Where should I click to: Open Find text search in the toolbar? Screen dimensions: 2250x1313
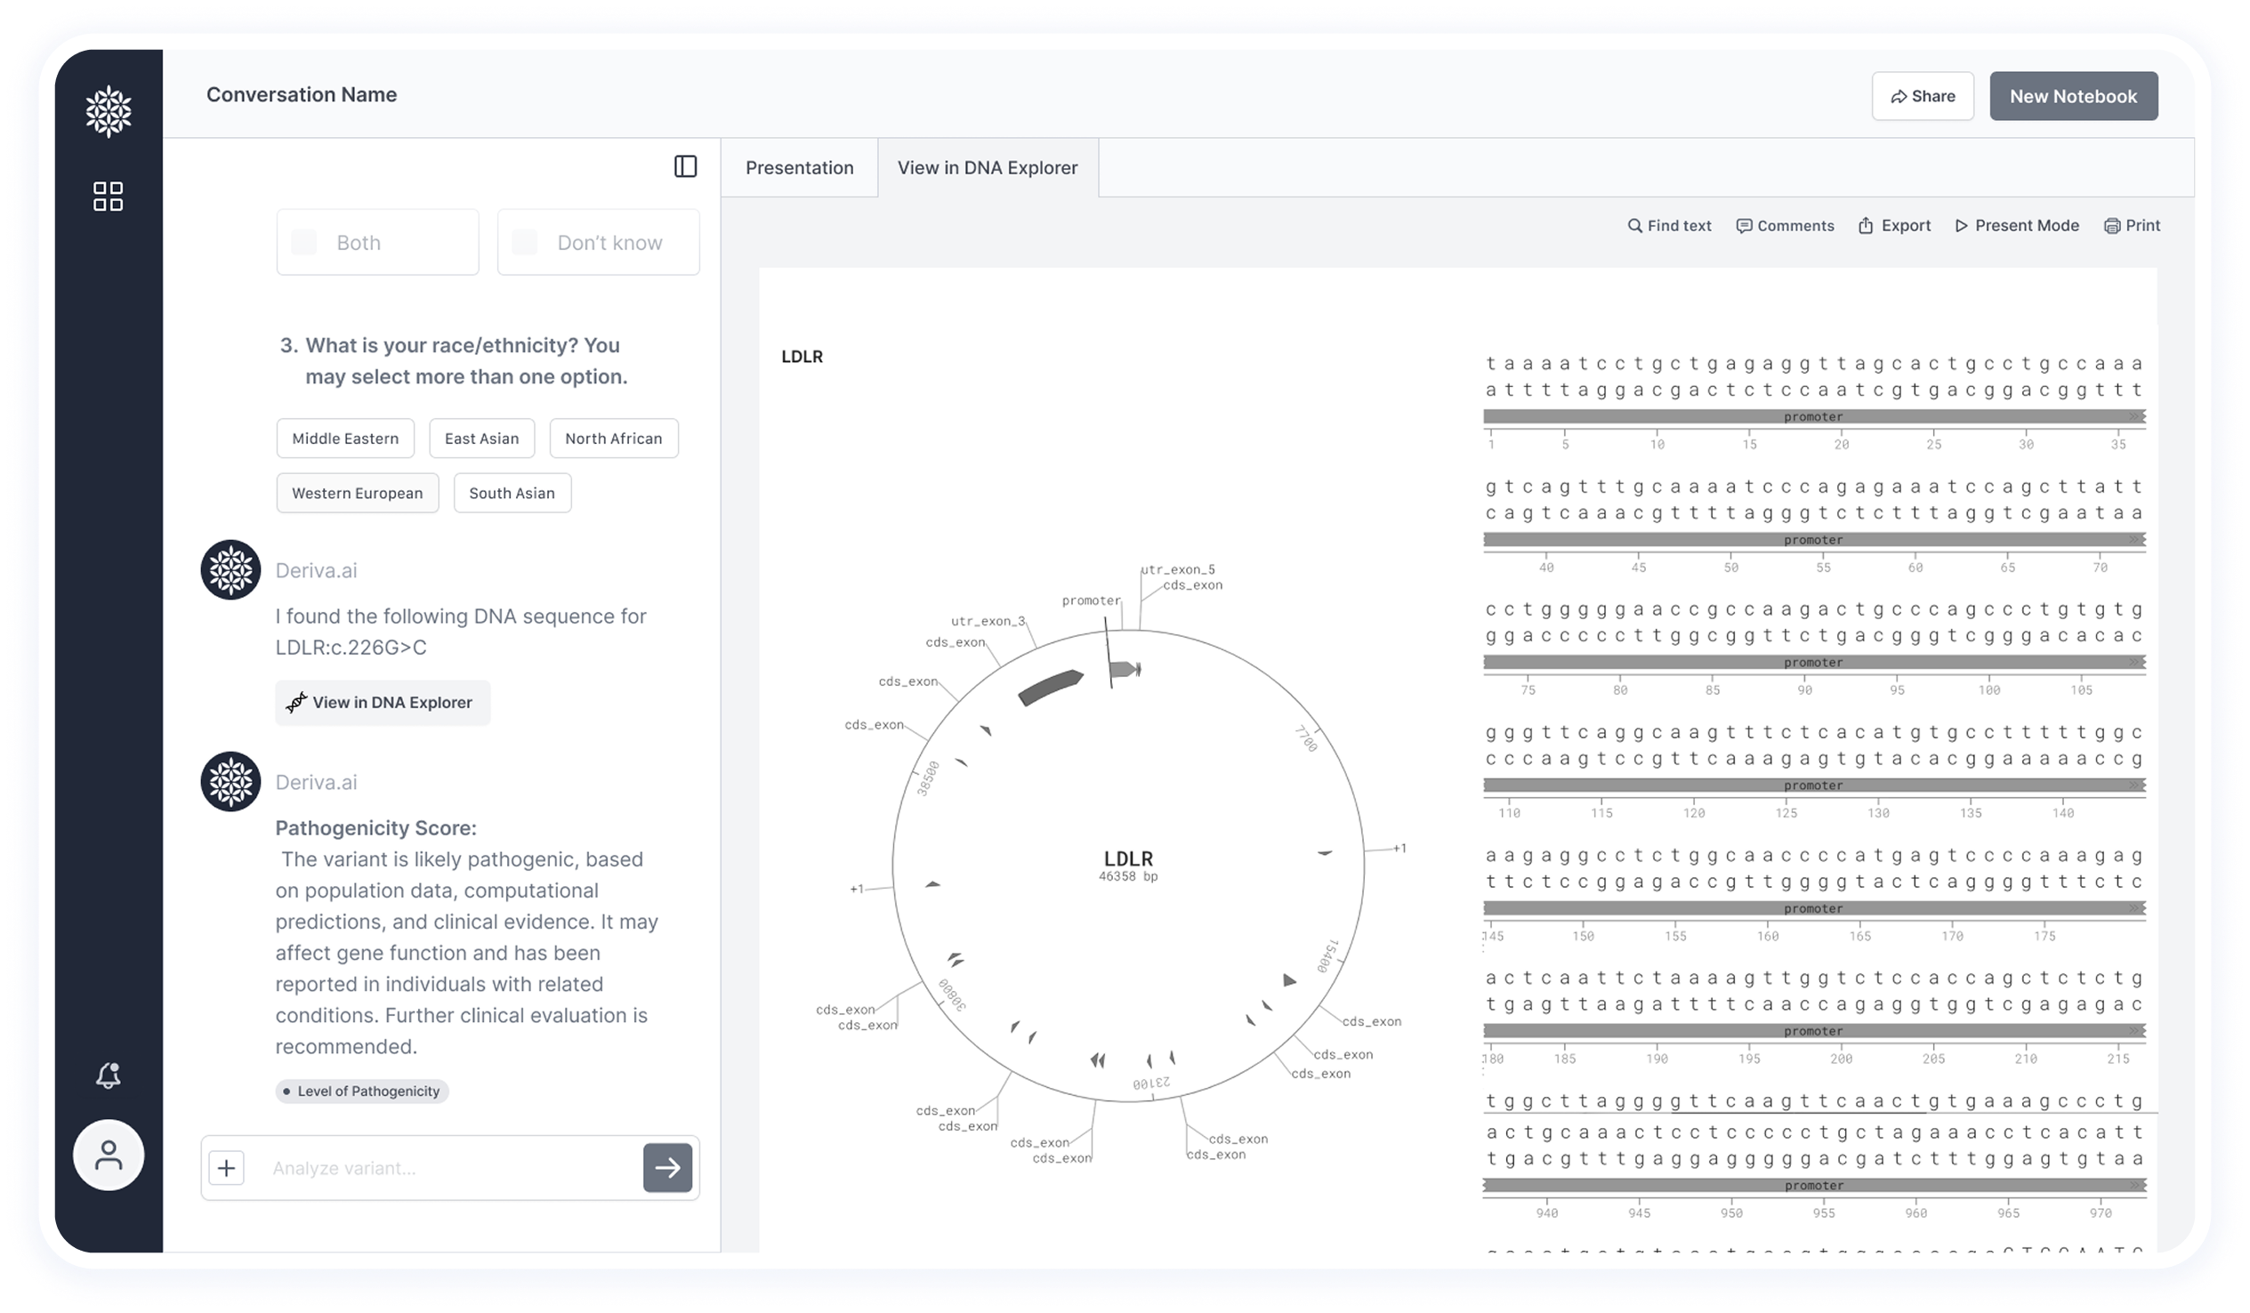1669,226
